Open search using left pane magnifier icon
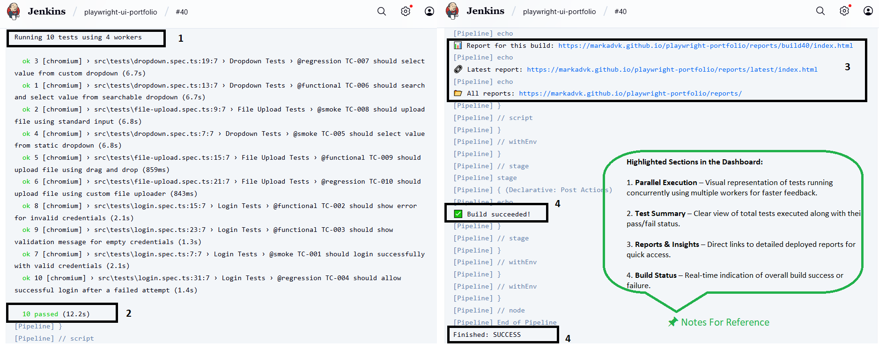Image resolution: width=879 pixels, height=357 pixels. 382,11
